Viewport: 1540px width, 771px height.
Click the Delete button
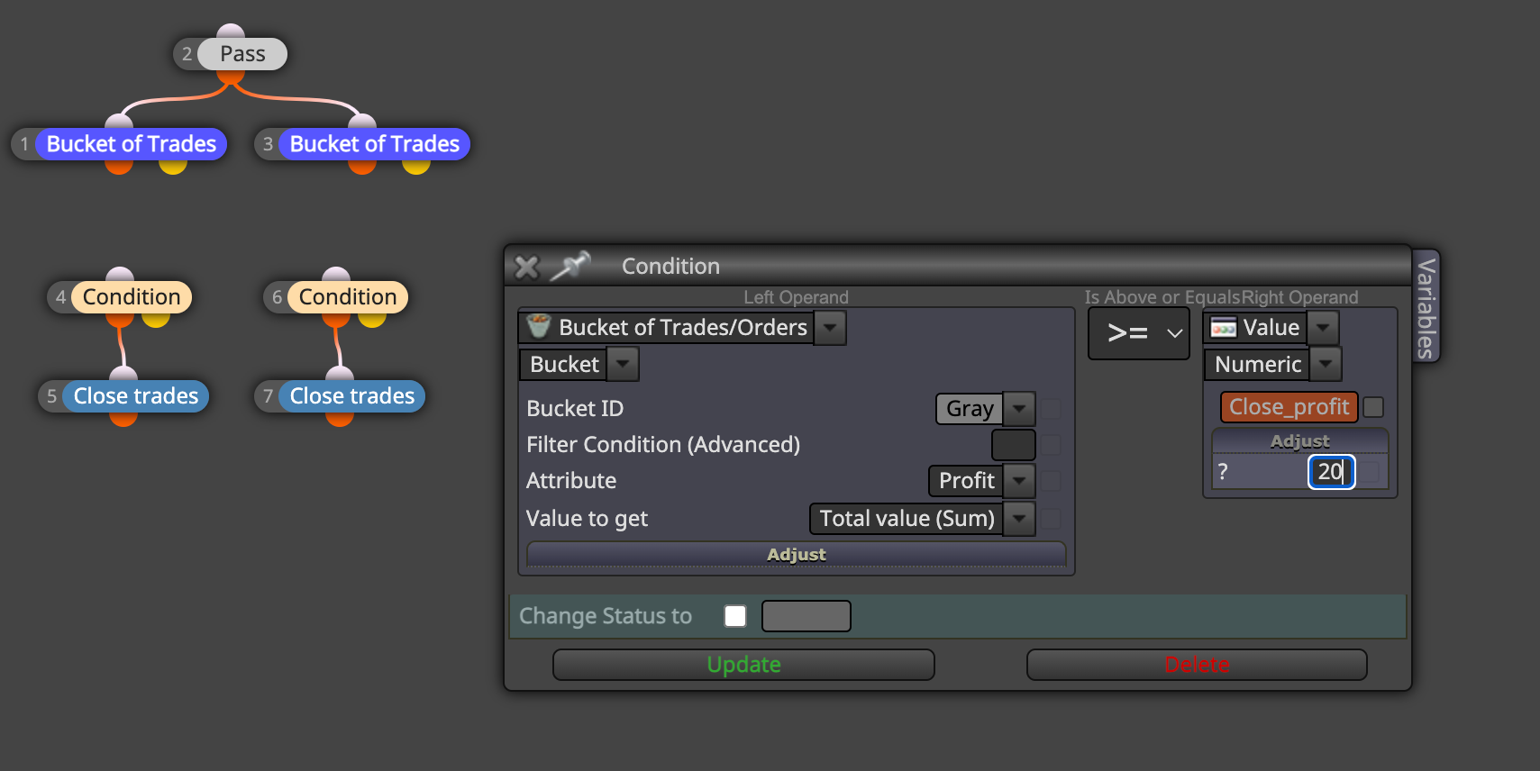click(1197, 665)
